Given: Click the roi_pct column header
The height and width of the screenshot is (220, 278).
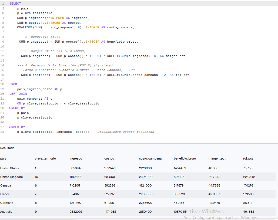Looking at the screenshot, I should pyautogui.click(x=248, y=158).
